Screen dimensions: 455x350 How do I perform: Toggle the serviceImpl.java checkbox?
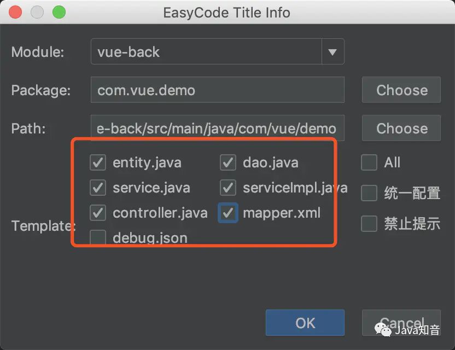pyautogui.click(x=228, y=188)
